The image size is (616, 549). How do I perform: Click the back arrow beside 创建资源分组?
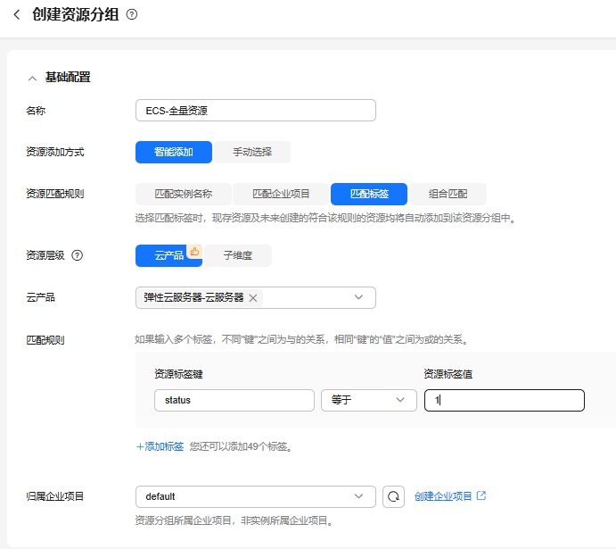tap(16, 14)
